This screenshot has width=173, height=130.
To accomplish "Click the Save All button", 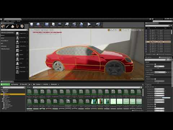I will pos(23,84).
